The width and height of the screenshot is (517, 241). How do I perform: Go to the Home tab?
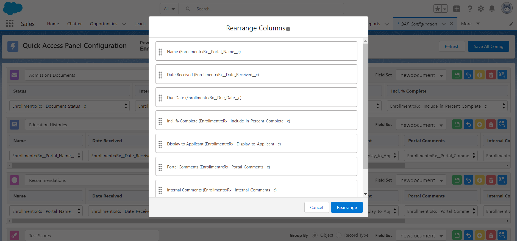coord(53,24)
